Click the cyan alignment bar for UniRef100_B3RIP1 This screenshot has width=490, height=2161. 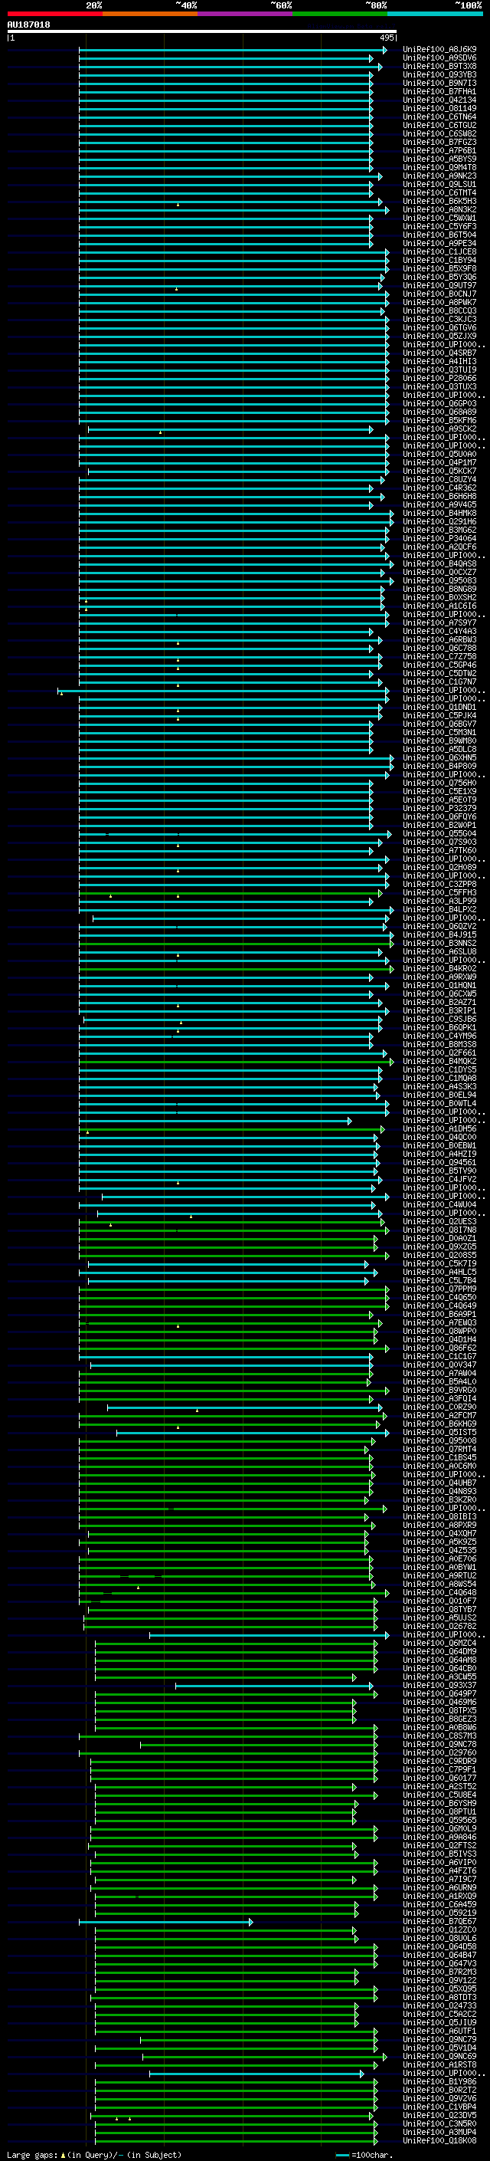[234, 1011]
